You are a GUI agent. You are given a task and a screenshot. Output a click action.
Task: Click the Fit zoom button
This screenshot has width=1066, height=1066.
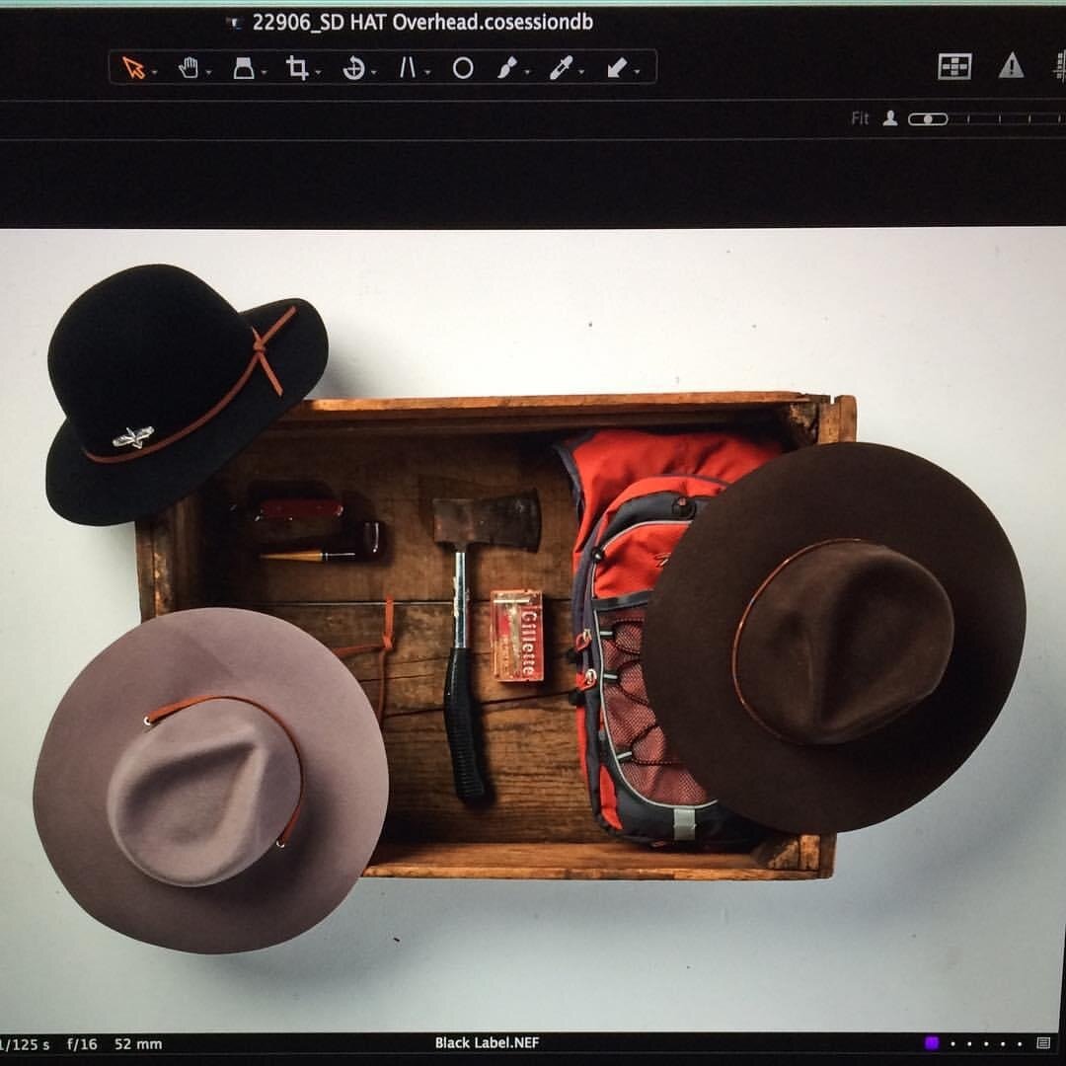(x=859, y=116)
